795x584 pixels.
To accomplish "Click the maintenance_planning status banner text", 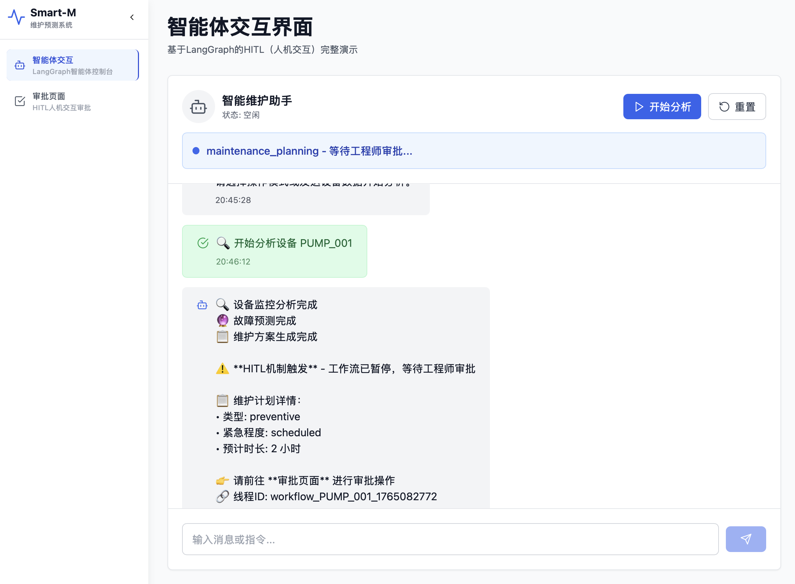I will [310, 151].
